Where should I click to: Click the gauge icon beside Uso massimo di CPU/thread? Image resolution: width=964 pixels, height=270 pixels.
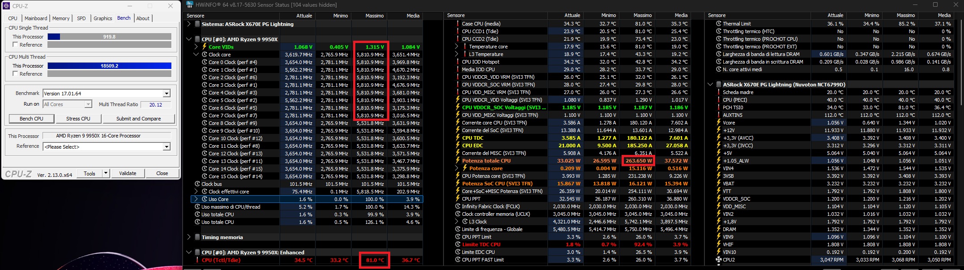[197, 207]
